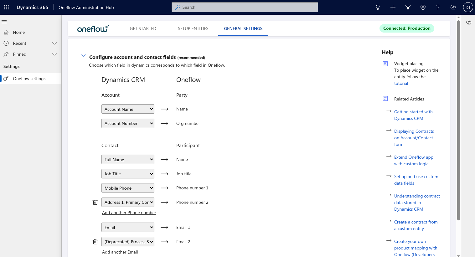Click the vertical scrollbar thumb
This screenshot has width=475, height=257.
click(458, 120)
